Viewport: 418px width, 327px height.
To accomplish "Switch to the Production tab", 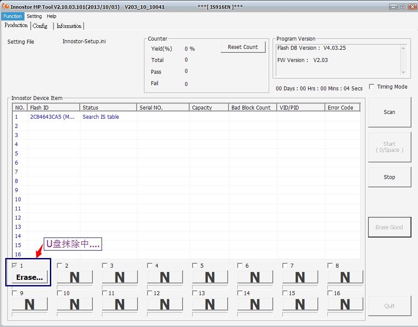I will tap(16, 25).
